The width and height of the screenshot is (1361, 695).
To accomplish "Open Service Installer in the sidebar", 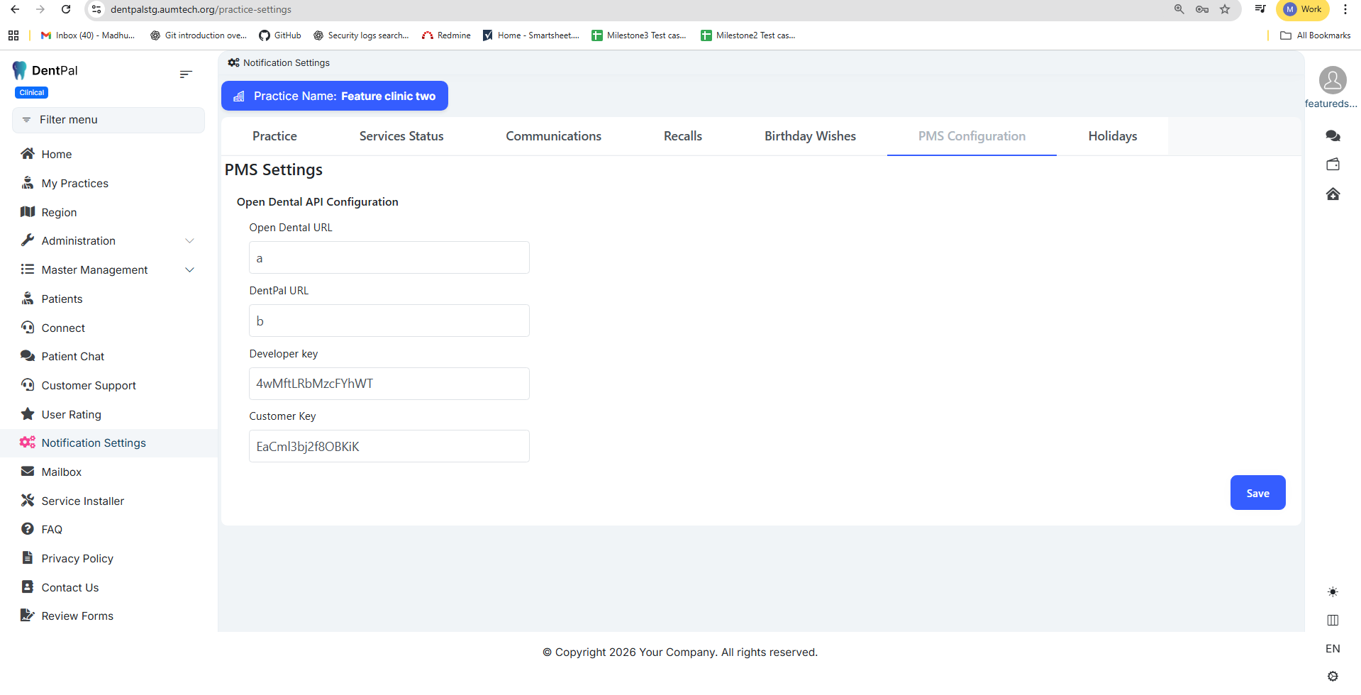I will pyautogui.click(x=82, y=501).
